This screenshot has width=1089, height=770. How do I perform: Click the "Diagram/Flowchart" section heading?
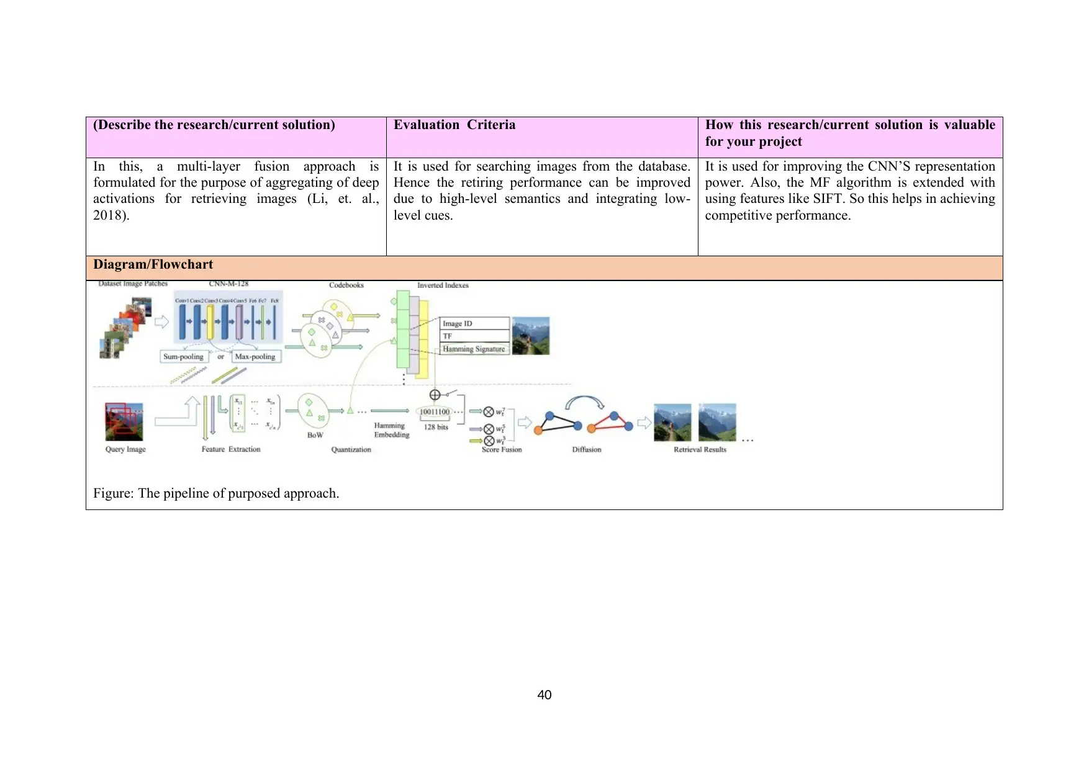pos(153,264)
